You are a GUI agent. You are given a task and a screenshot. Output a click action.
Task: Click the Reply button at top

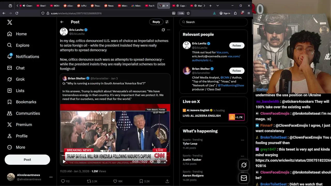[156, 22]
